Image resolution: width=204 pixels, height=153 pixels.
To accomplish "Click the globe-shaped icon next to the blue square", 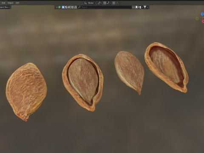I will tap(66, 7).
